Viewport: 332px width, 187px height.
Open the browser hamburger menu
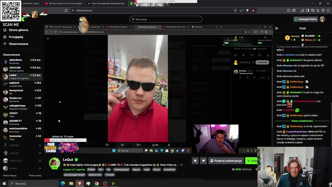pos(328,10)
